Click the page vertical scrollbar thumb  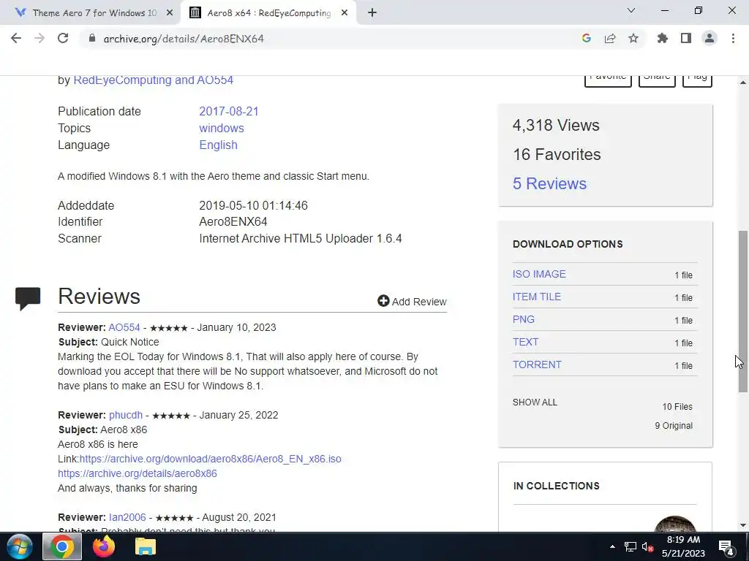point(743,311)
